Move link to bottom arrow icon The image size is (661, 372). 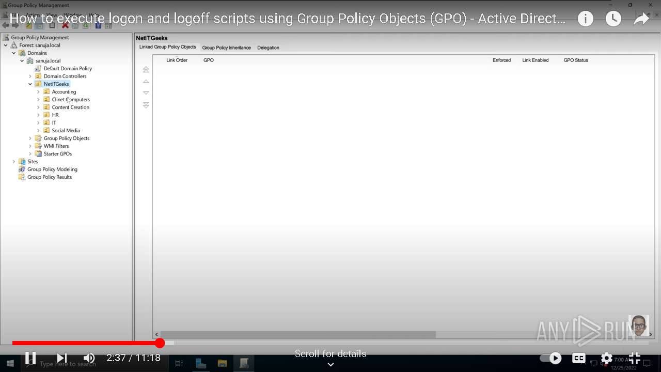pyautogui.click(x=146, y=105)
